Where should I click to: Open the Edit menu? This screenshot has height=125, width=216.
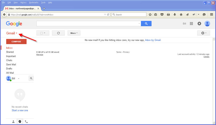pos(9,2)
